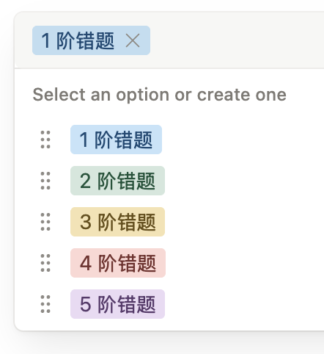Viewport: 324px width, 354px height.
Task: Click empty row space right of 2 阶错题 option
Action: click(x=244, y=181)
